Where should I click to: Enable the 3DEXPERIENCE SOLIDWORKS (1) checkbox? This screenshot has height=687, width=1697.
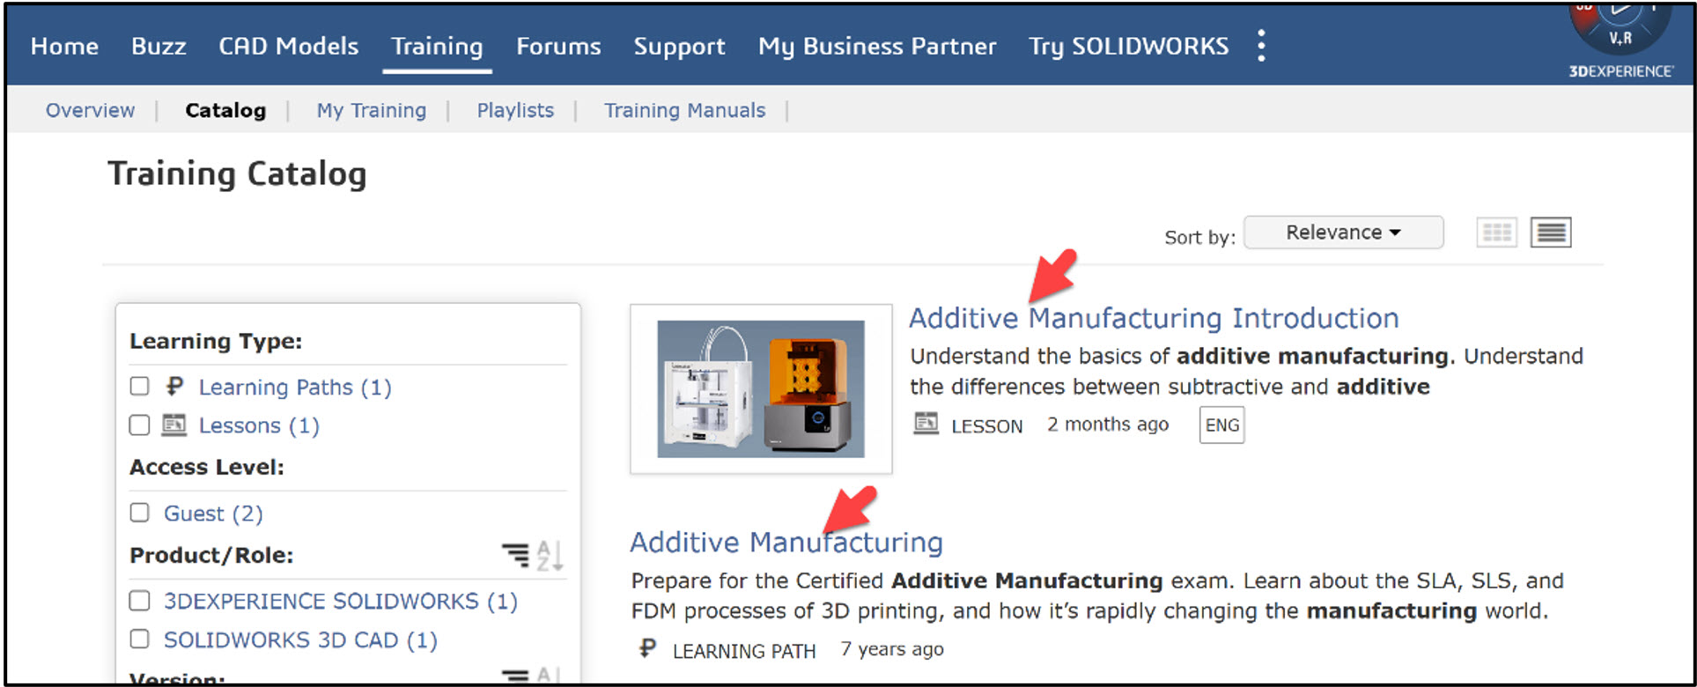click(139, 601)
